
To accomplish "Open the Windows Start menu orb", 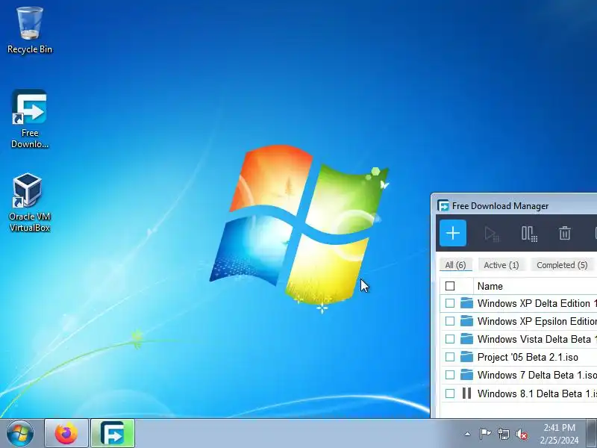I will [x=20, y=433].
